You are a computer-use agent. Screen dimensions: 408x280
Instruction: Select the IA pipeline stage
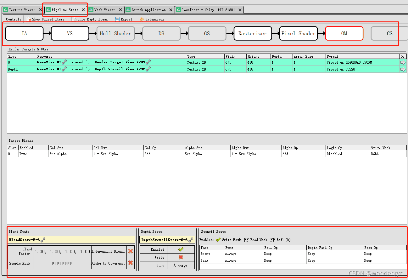[x=24, y=33]
